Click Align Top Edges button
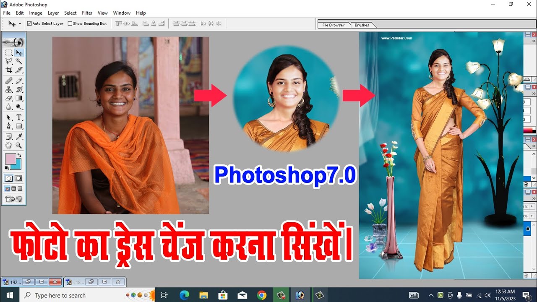 click(119, 23)
